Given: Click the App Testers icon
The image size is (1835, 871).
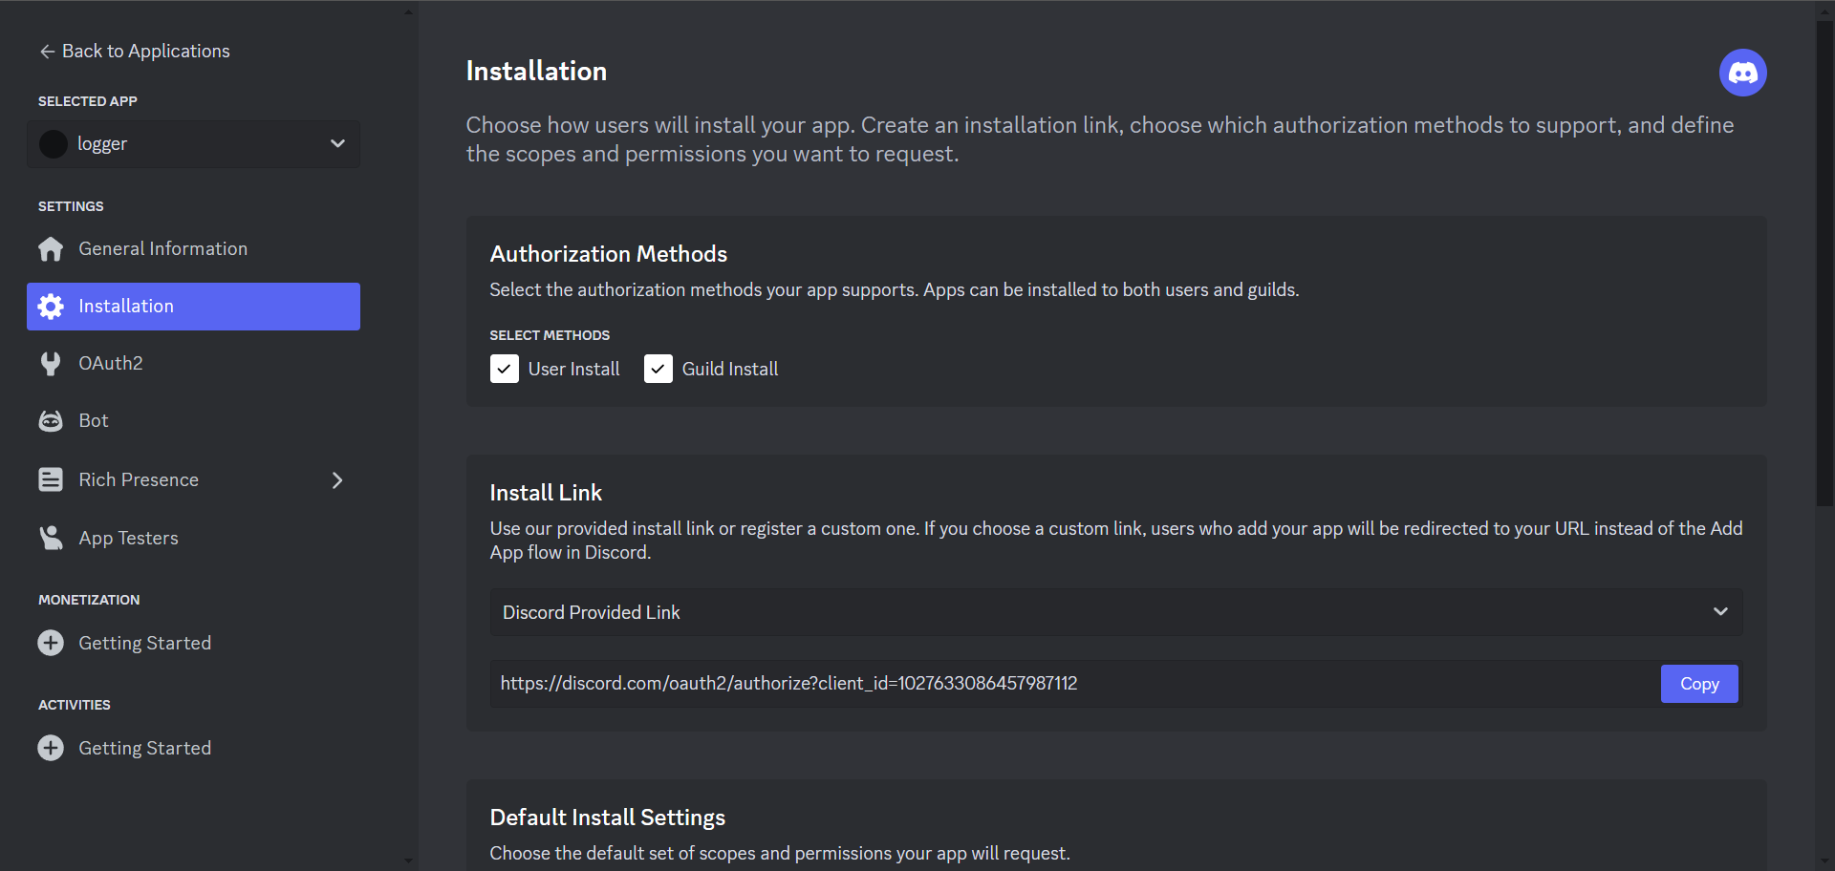Looking at the screenshot, I should pyautogui.click(x=51, y=538).
